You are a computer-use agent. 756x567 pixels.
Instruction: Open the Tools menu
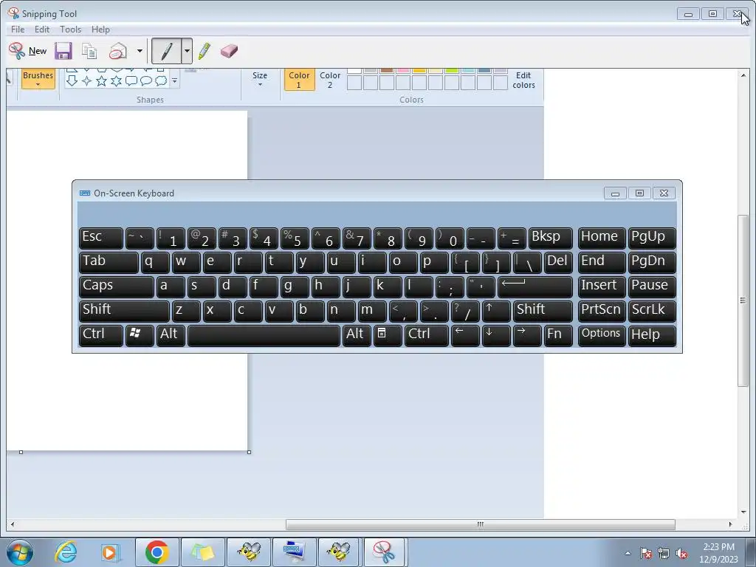[70, 30]
